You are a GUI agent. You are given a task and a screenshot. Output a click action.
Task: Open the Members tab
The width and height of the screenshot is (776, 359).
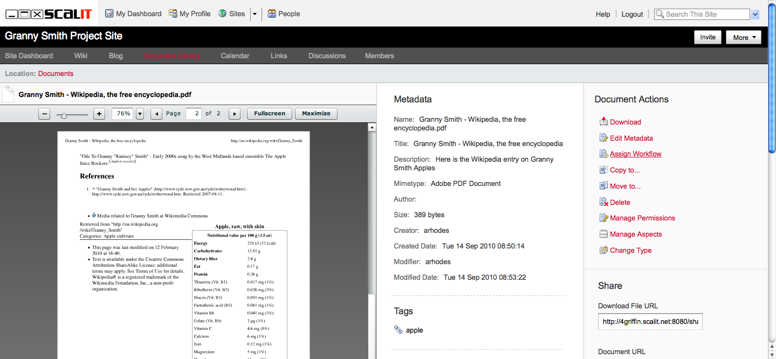(380, 56)
